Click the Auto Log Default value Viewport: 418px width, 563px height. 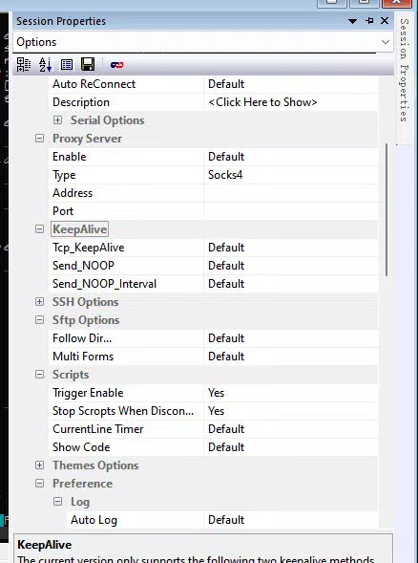pyautogui.click(x=291, y=520)
